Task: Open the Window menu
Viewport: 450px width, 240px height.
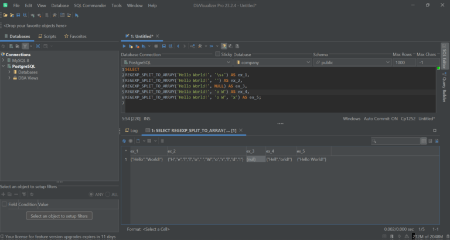Action: click(135, 5)
